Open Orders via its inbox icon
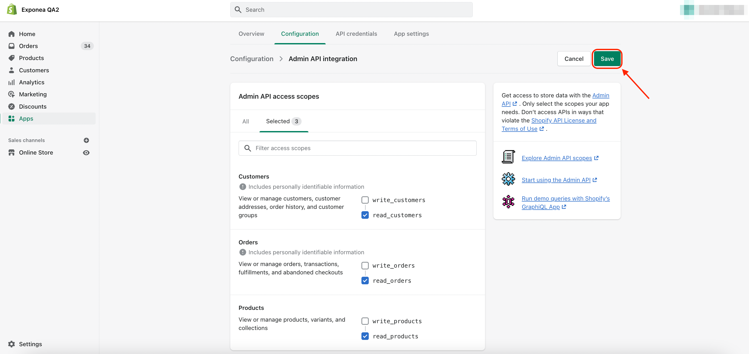 [x=11, y=46]
